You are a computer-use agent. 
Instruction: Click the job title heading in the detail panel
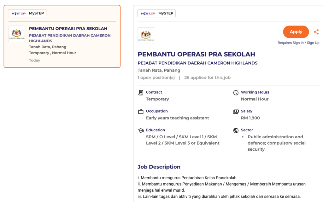tap(196, 54)
